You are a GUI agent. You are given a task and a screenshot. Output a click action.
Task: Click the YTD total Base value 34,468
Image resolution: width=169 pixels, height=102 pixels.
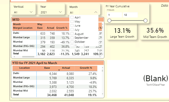(52, 95)
